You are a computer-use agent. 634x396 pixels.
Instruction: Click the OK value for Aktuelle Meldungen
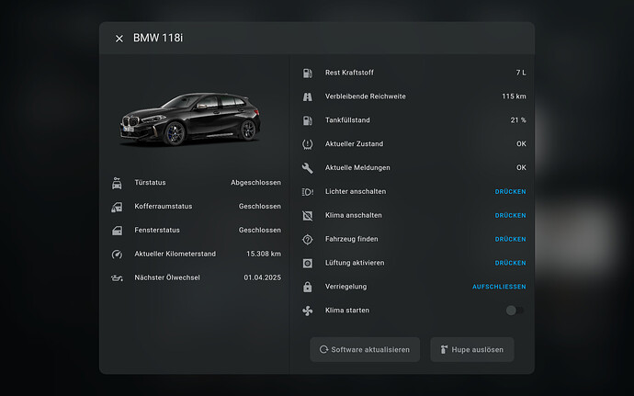[x=521, y=167]
